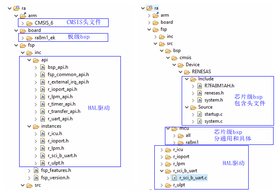Click the renesas.h header file icon

click(x=200, y=93)
